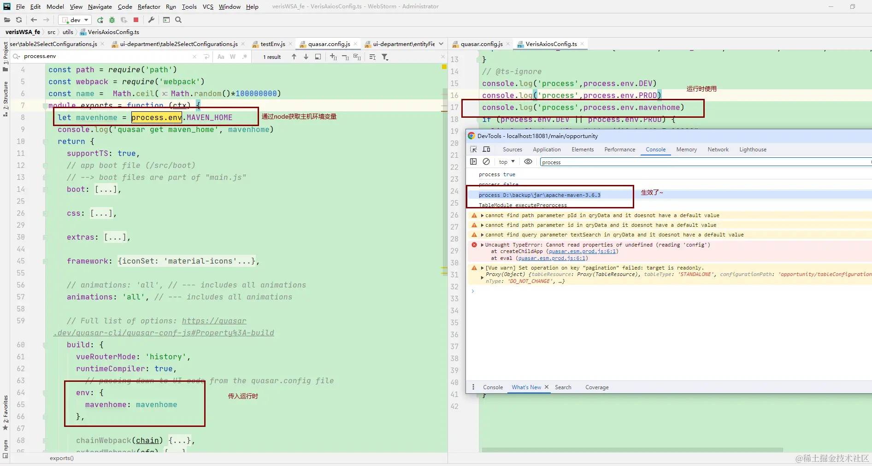This screenshot has width=872, height=466.
Task: Open the quasar.esm.prod.js:6:1 createChildApp link
Action: coord(582,251)
